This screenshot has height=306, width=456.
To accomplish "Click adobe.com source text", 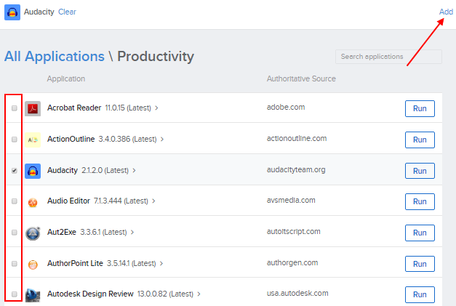I will pos(286,108).
